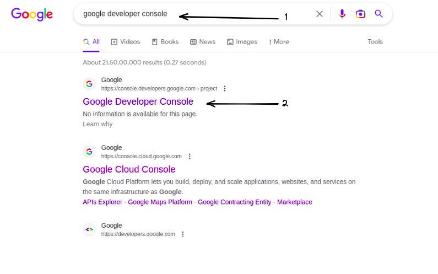Open Google Lens camera search icon
The image size is (438, 274).
360,14
